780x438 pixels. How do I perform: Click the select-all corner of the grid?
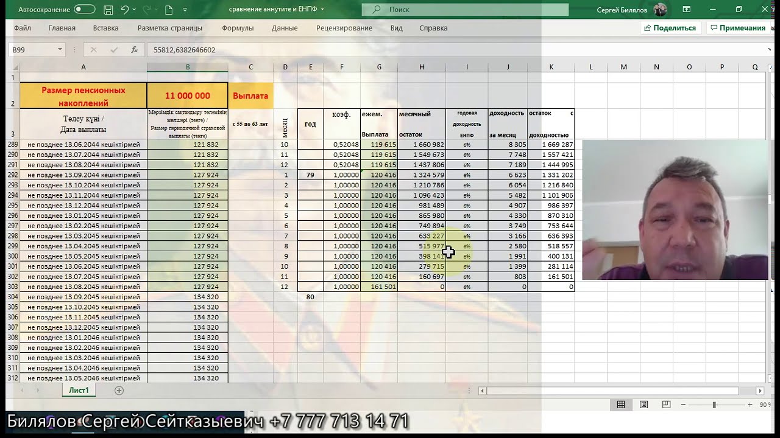click(13, 67)
